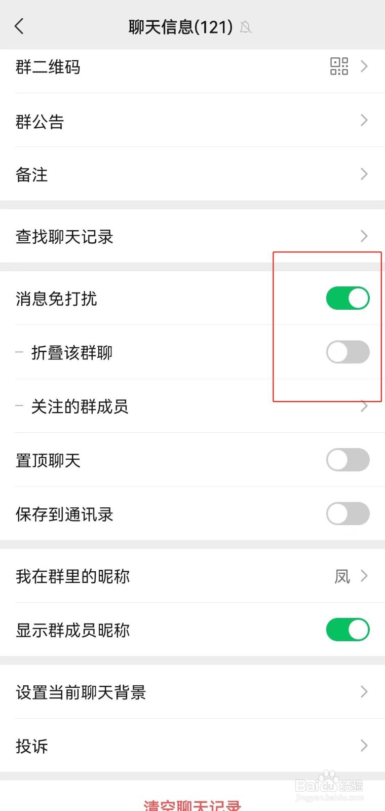Open the 群二维码 menu item
This screenshot has width=385, height=811.
(x=48, y=67)
